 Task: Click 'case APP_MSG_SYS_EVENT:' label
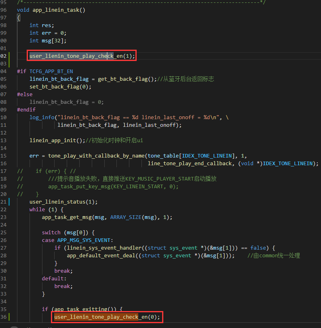coord(78,240)
